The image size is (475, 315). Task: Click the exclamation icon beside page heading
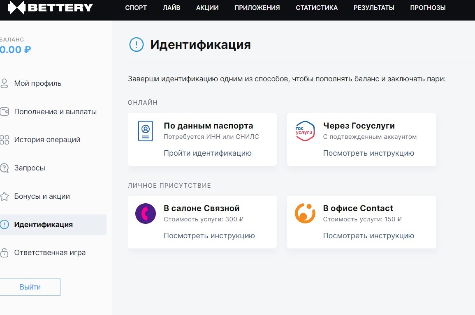click(x=136, y=44)
